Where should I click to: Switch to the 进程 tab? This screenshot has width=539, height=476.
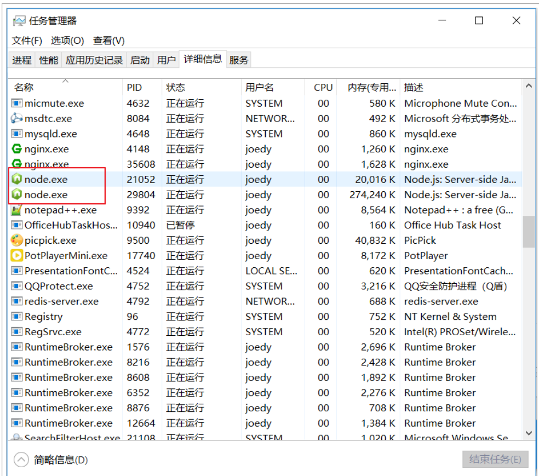(x=22, y=60)
